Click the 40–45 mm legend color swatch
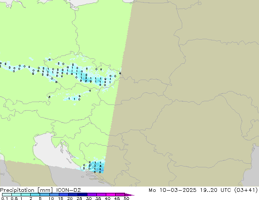The image size is (259, 200). pyautogui.click(x=111, y=195)
